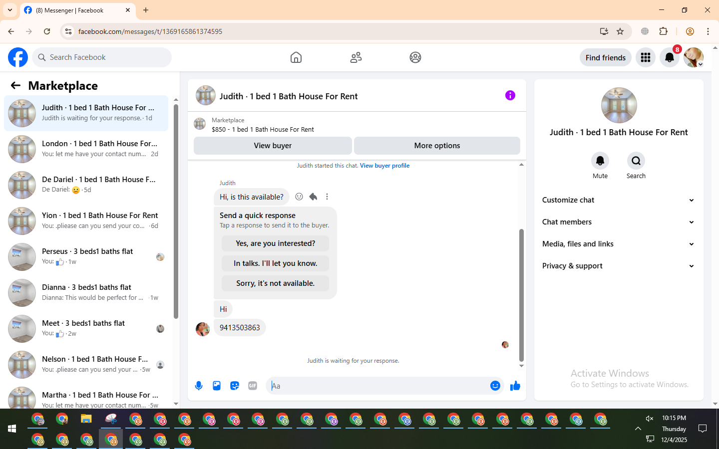The width and height of the screenshot is (719, 449).
Task: Send a voice clip with microphone icon
Action: (199, 386)
